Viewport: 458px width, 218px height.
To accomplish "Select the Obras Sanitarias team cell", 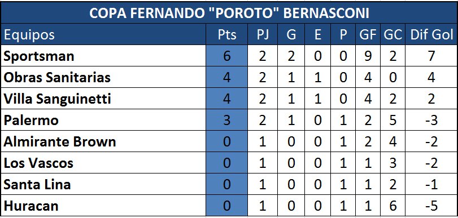I will pos(103,77).
